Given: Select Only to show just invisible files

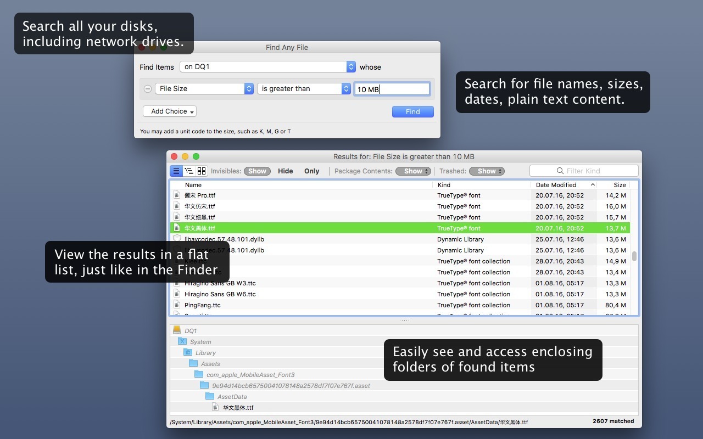Looking at the screenshot, I should coord(311,171).
